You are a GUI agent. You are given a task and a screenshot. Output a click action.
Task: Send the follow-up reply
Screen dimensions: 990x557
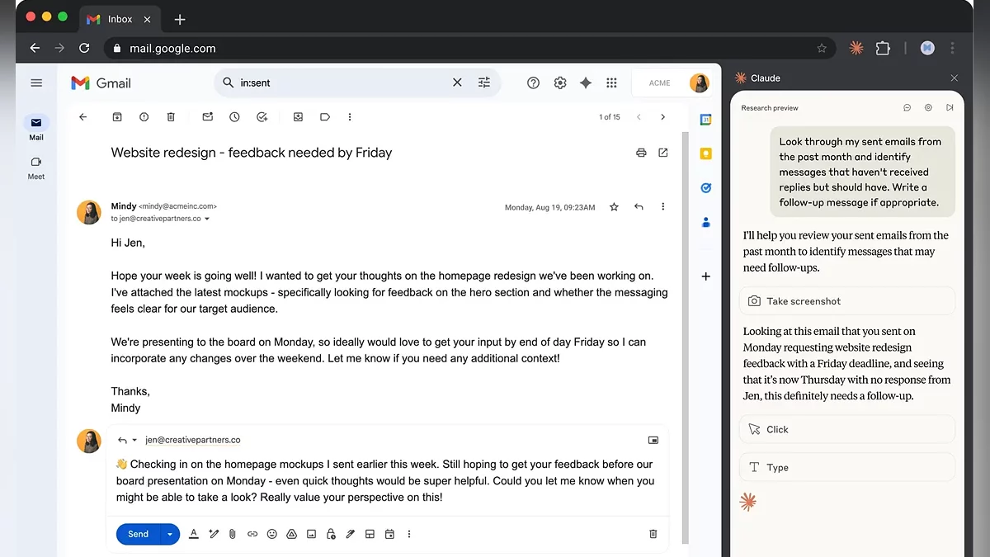pos(139,534)
